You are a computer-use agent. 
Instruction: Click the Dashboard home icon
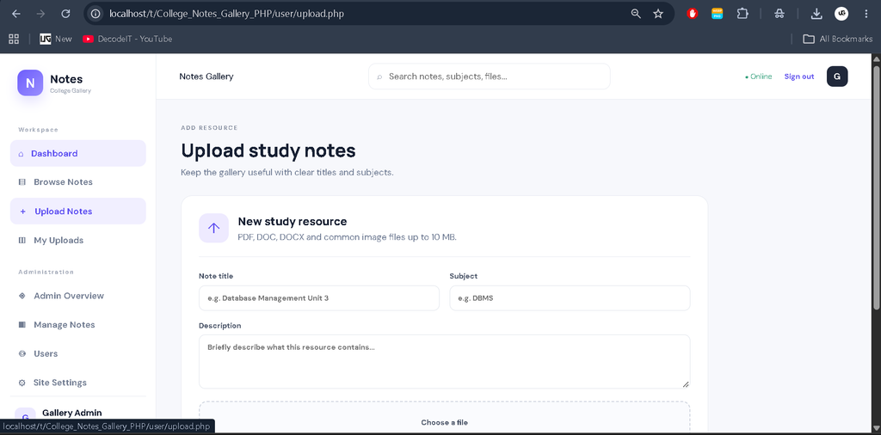(x=22, y=154)
